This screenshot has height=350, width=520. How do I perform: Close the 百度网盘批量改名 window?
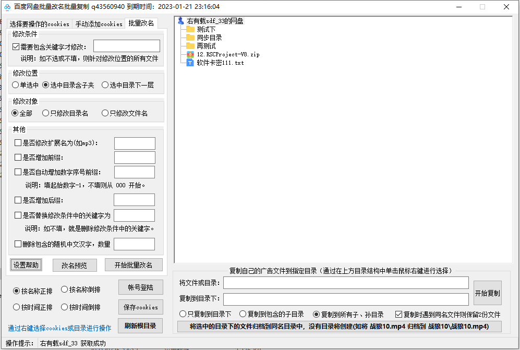click(x=506, y=7)
